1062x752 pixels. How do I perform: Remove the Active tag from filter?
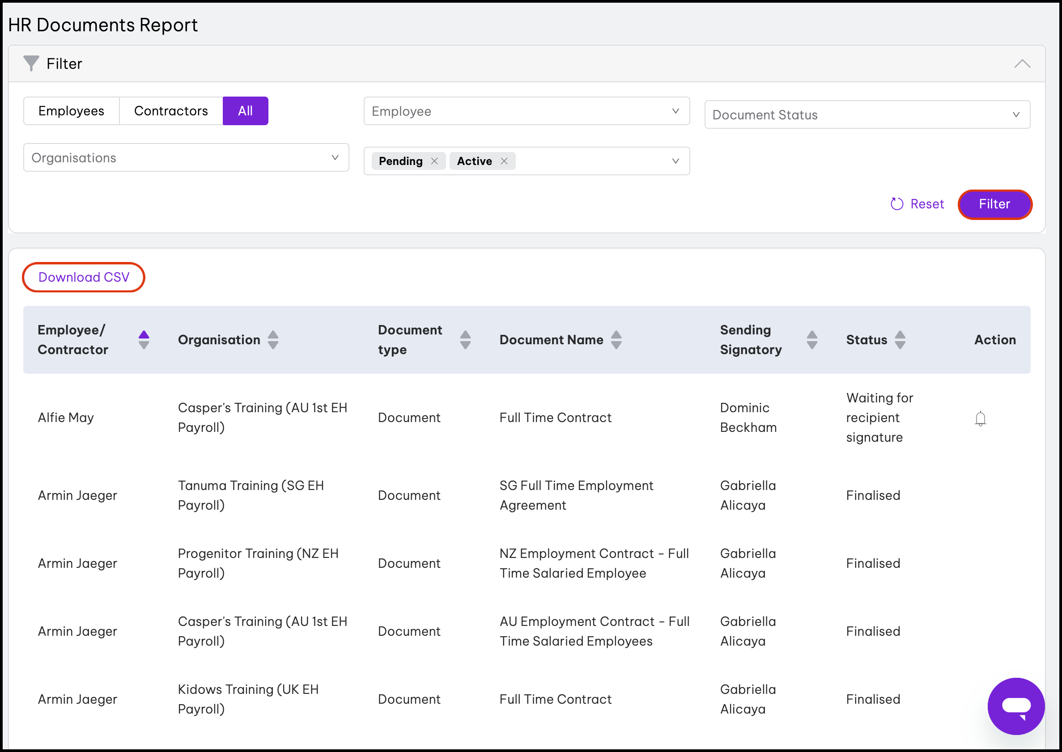[x=504, y=161]
